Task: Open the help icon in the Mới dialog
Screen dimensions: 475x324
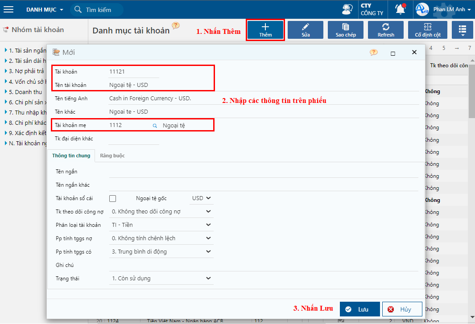Action: pos(374,53)
